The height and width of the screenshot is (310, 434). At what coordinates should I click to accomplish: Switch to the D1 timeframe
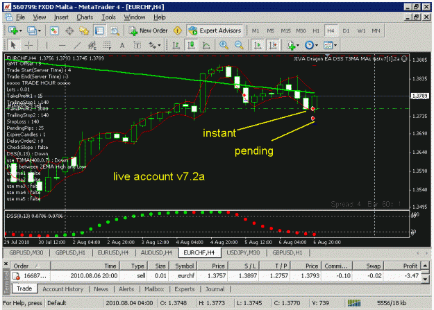click(x=346, y=31)
